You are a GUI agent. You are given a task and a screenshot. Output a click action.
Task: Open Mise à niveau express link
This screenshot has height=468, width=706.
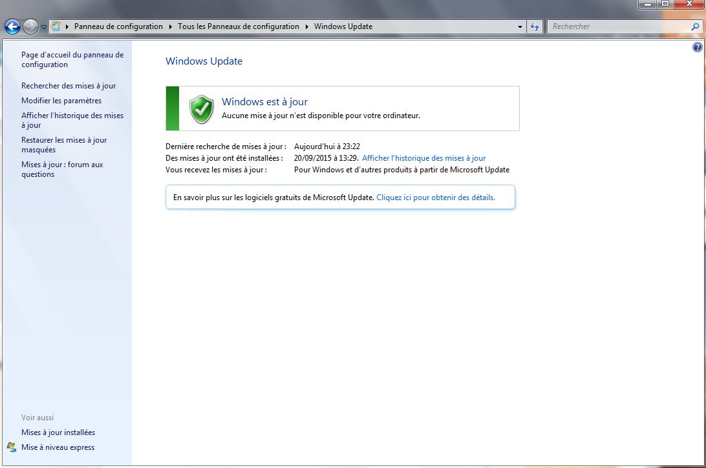(58, 447)
